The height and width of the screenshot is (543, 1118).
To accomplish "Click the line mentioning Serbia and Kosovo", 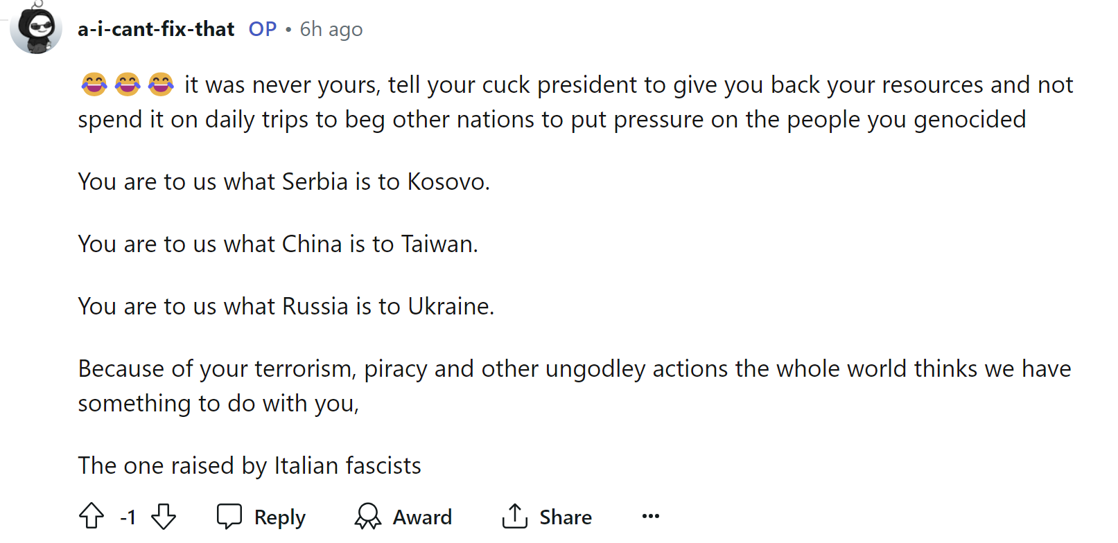I will pyautogui.click(x=283, y=181).
